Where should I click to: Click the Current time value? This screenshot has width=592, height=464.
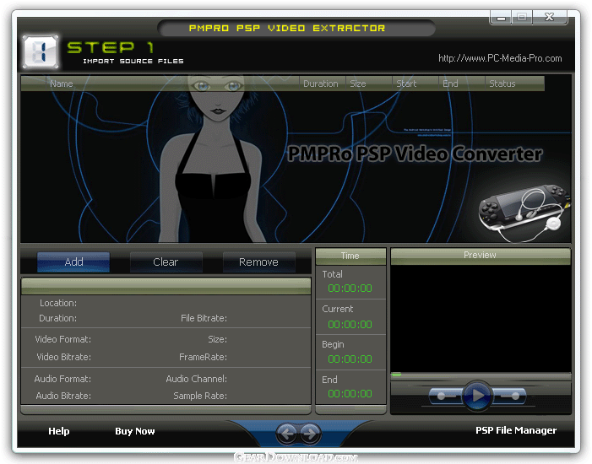click(x=350, y=325)
